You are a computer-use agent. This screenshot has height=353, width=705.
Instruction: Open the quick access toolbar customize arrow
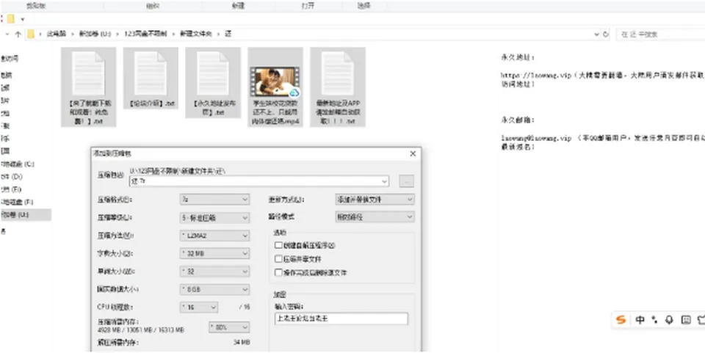coord(23,19)
